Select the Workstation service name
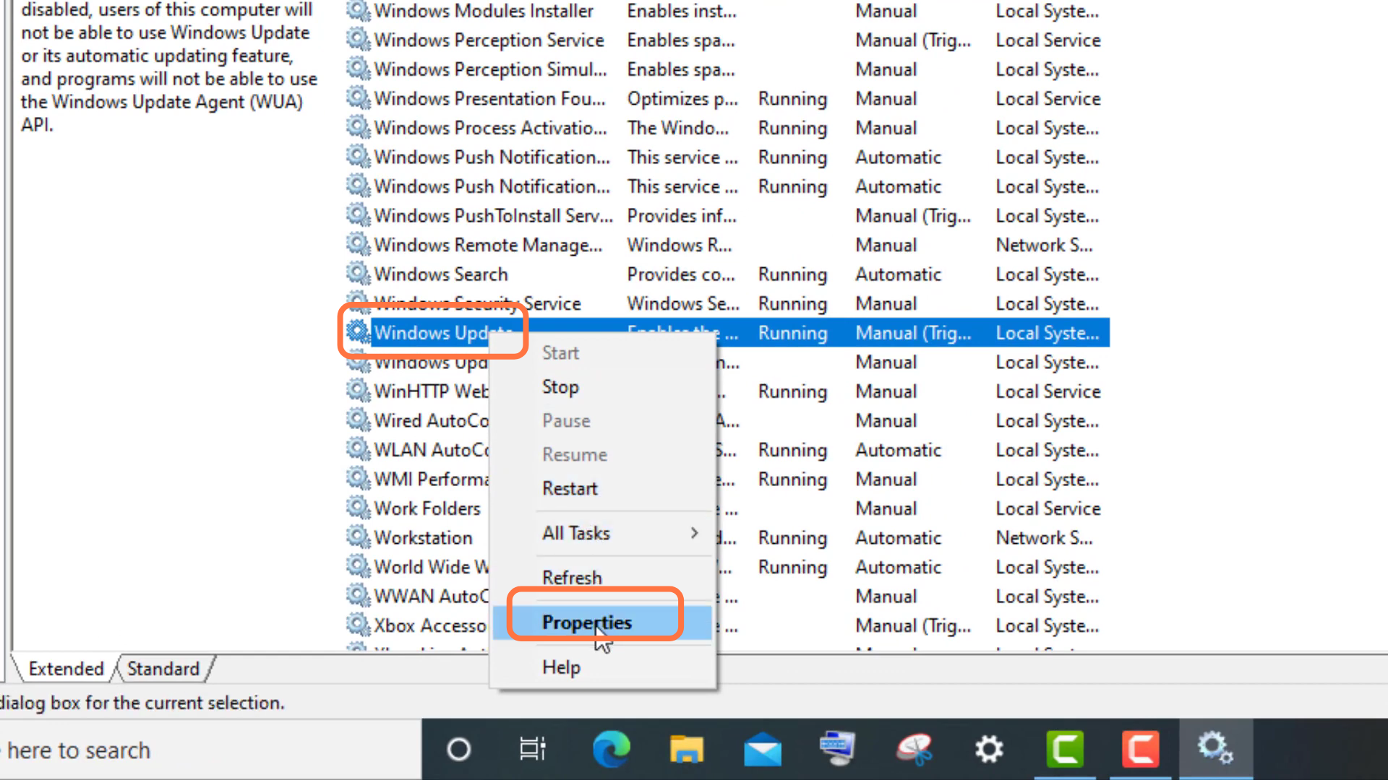 [423, 538]
